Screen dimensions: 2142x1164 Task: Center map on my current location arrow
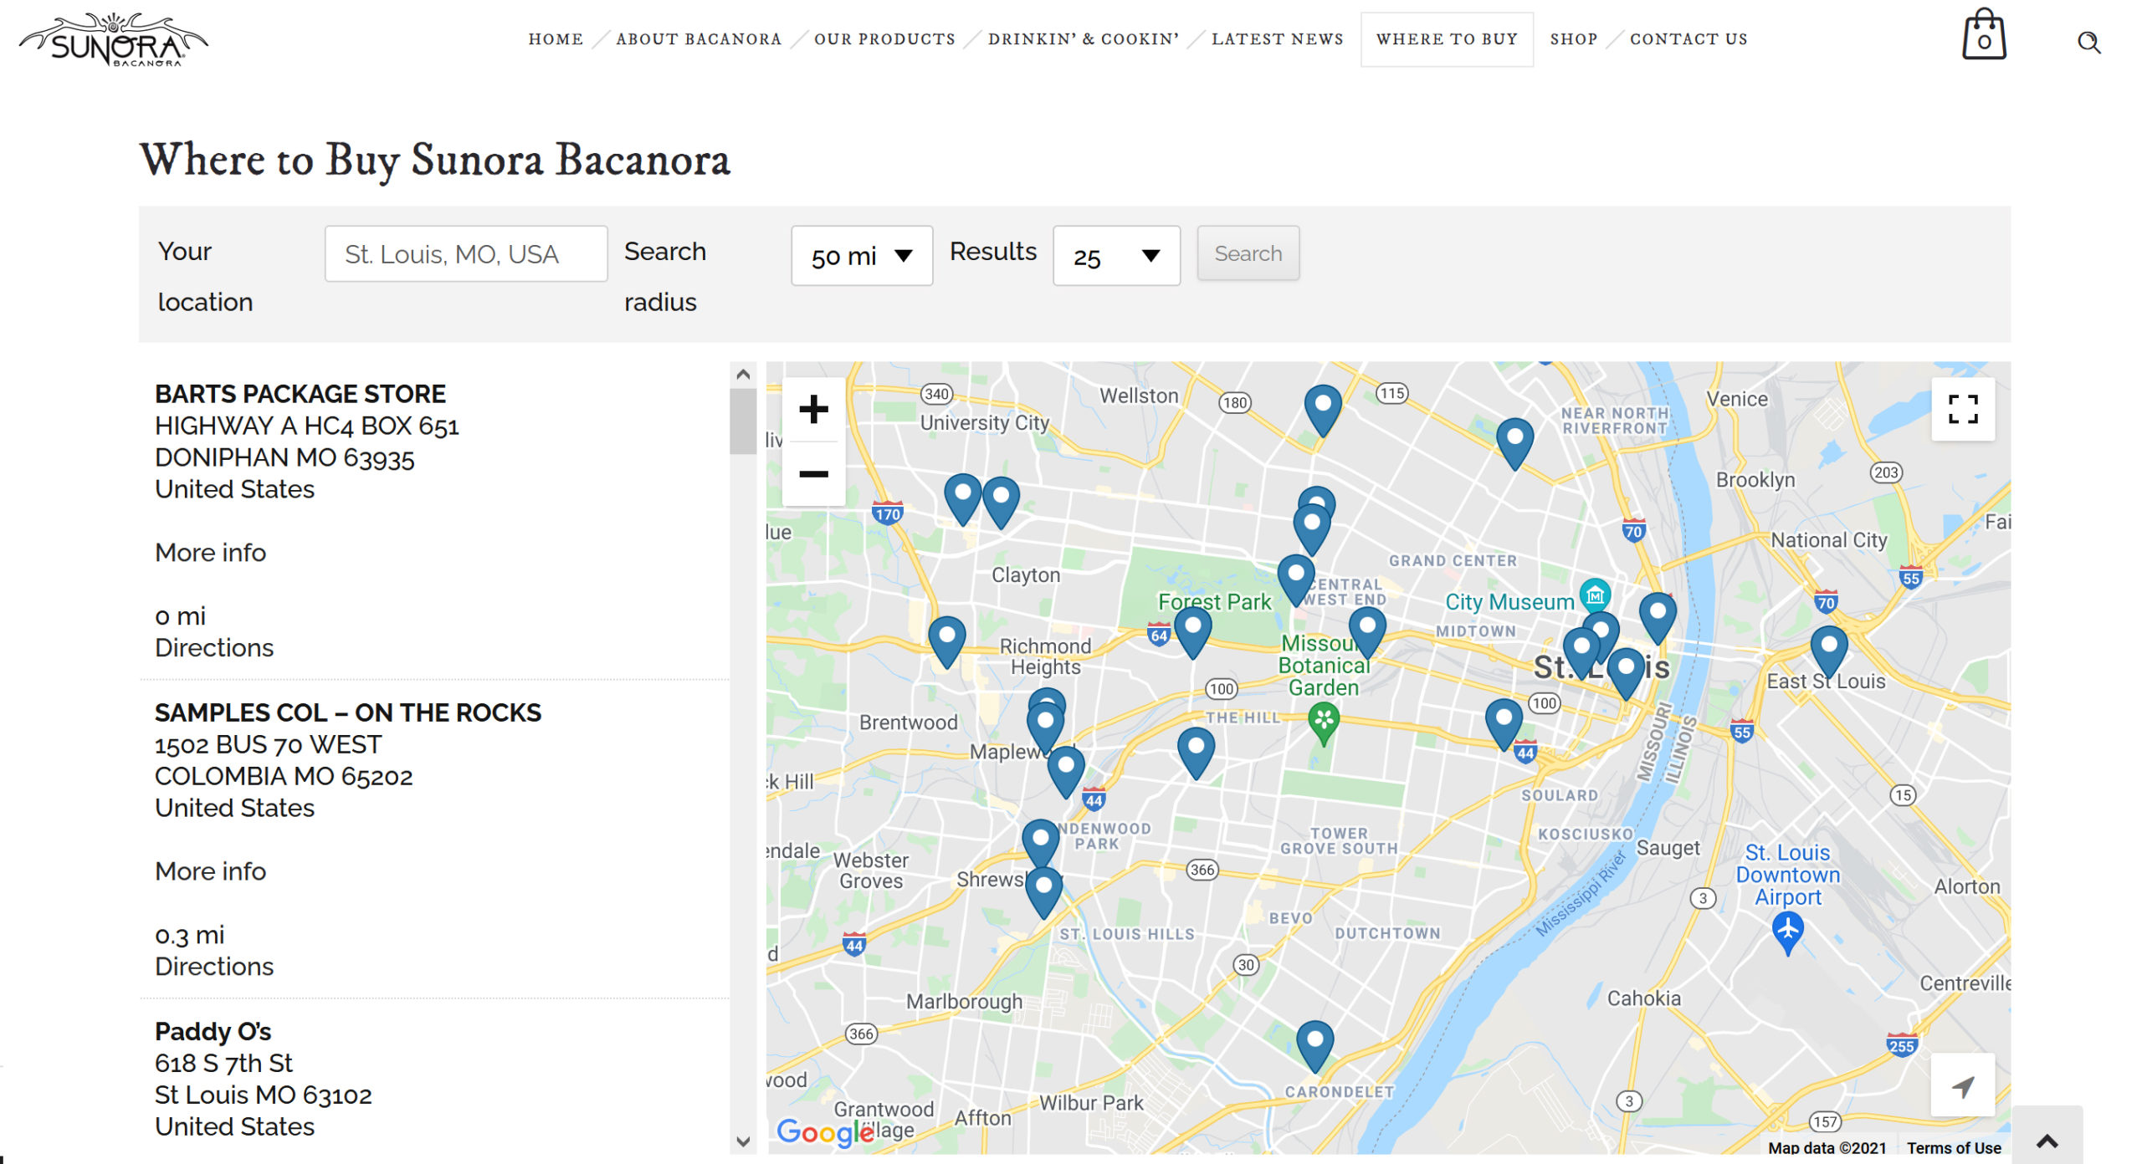click(1963, 1085)
